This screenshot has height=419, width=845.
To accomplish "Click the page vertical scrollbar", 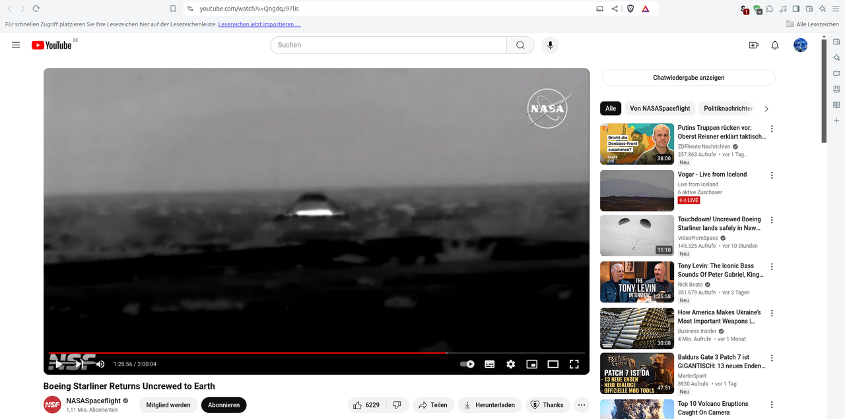I will click(x=824, y=91).
